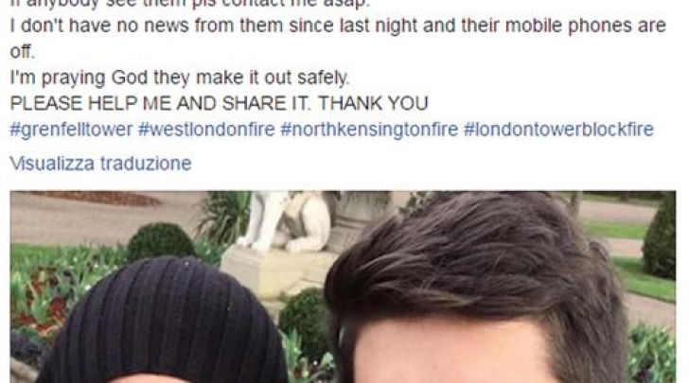Click the "I don't have no news" sentence
Viewport: 689px width, 383px height.
(x=338, y=26)
